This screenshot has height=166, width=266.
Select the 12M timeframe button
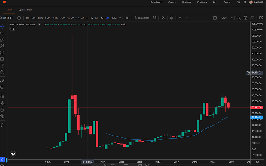[114, 18]
